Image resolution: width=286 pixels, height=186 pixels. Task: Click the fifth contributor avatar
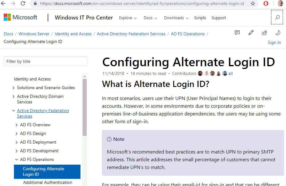pyautogui.click(x=225, y=73)
